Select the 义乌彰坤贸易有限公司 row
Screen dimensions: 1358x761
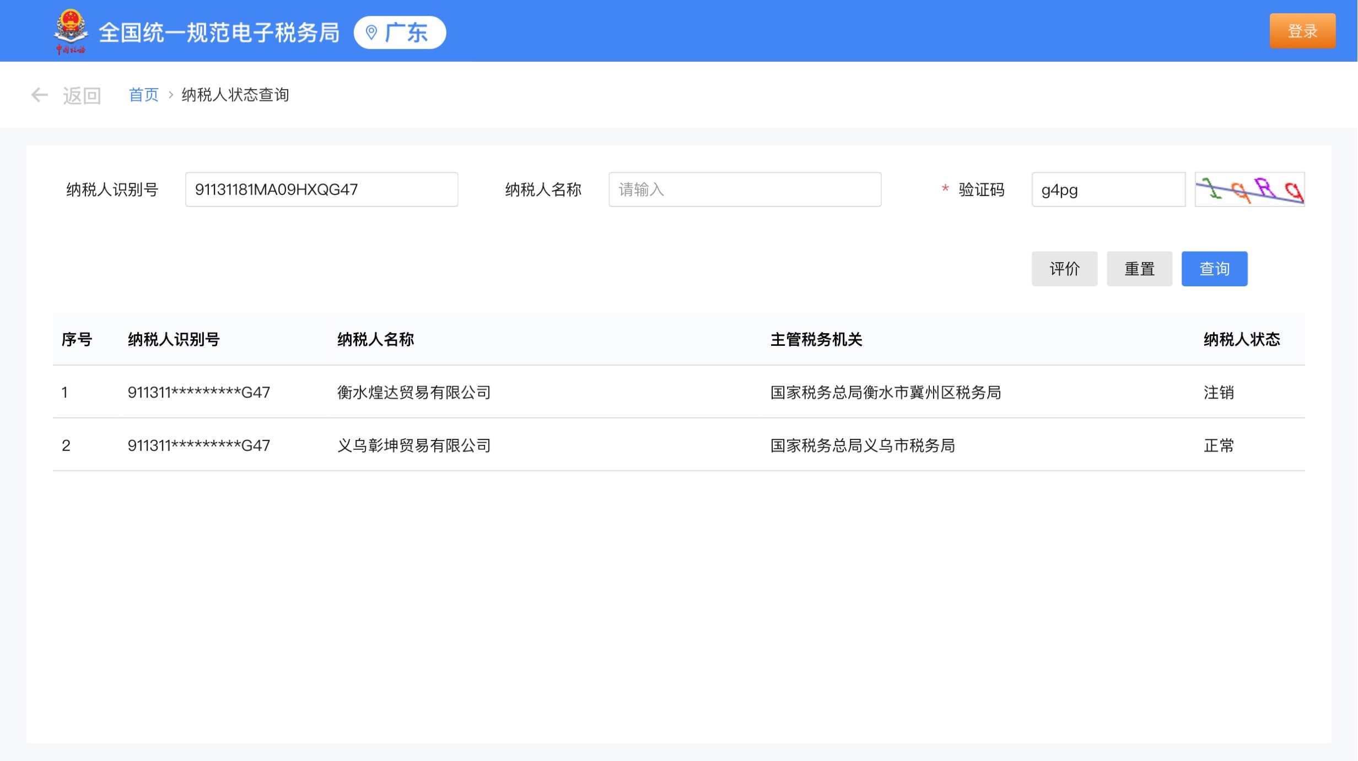tap(413, 445)
